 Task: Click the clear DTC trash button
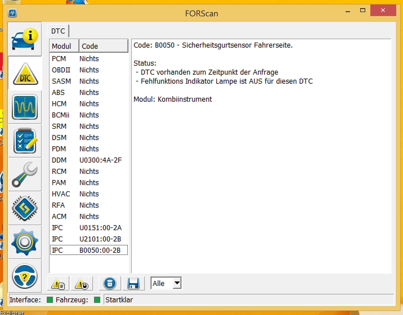click(110, 283)
